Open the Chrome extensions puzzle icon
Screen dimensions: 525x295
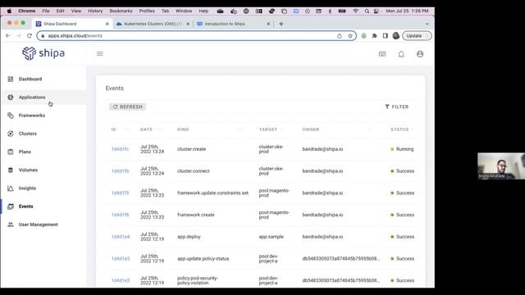coord(374,36)
